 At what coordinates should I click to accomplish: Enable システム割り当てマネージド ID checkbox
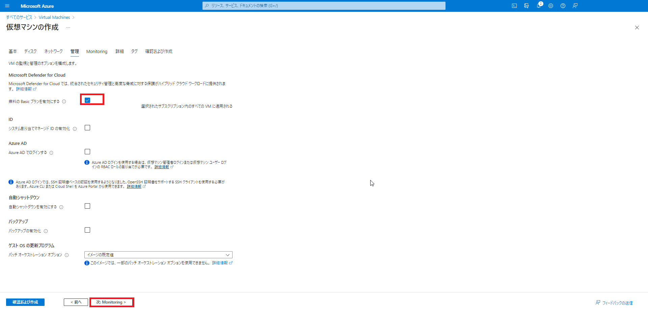[87, 128]
